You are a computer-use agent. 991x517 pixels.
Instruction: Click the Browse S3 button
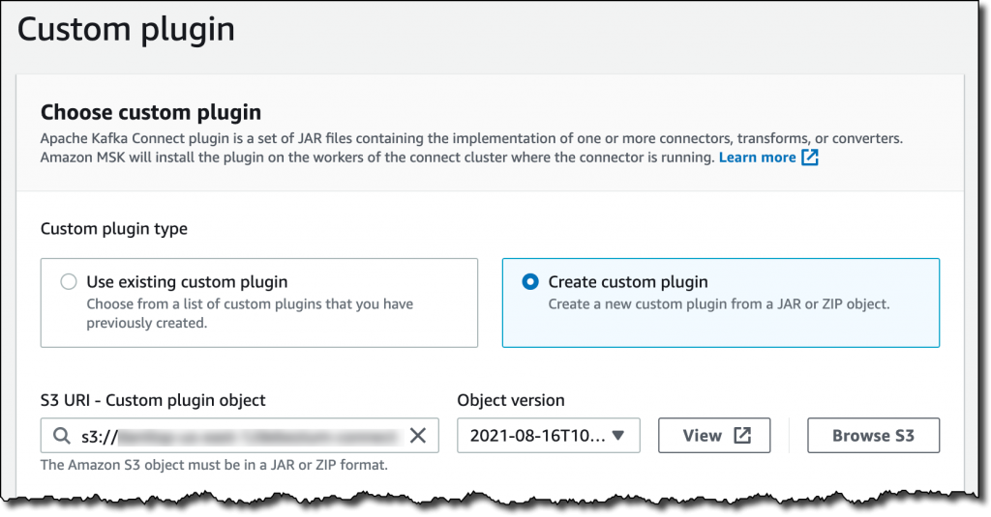(873, 436)
